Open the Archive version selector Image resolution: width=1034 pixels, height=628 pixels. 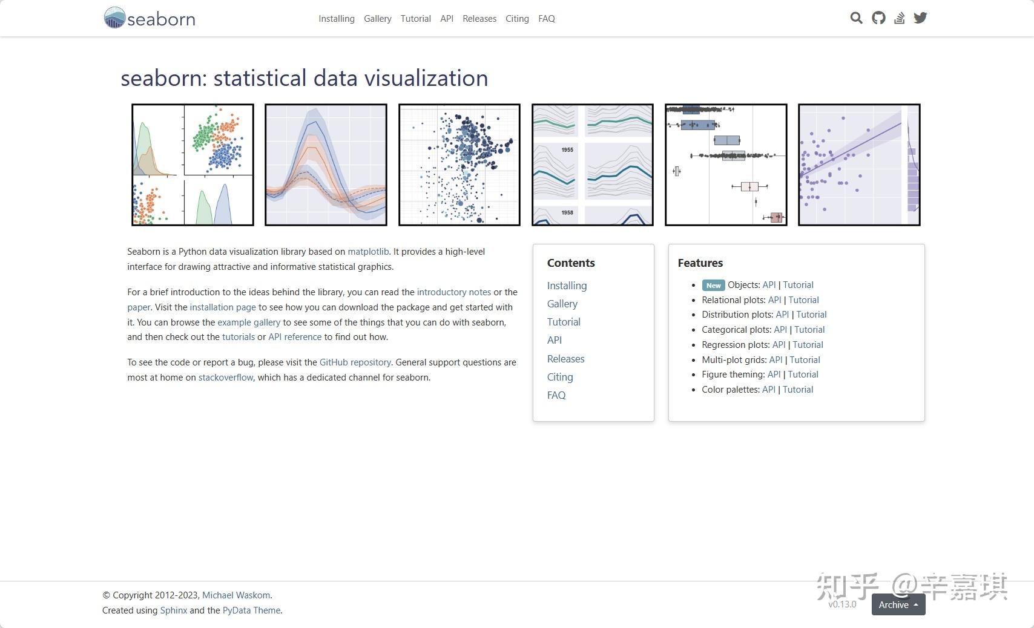click(898, 604)
